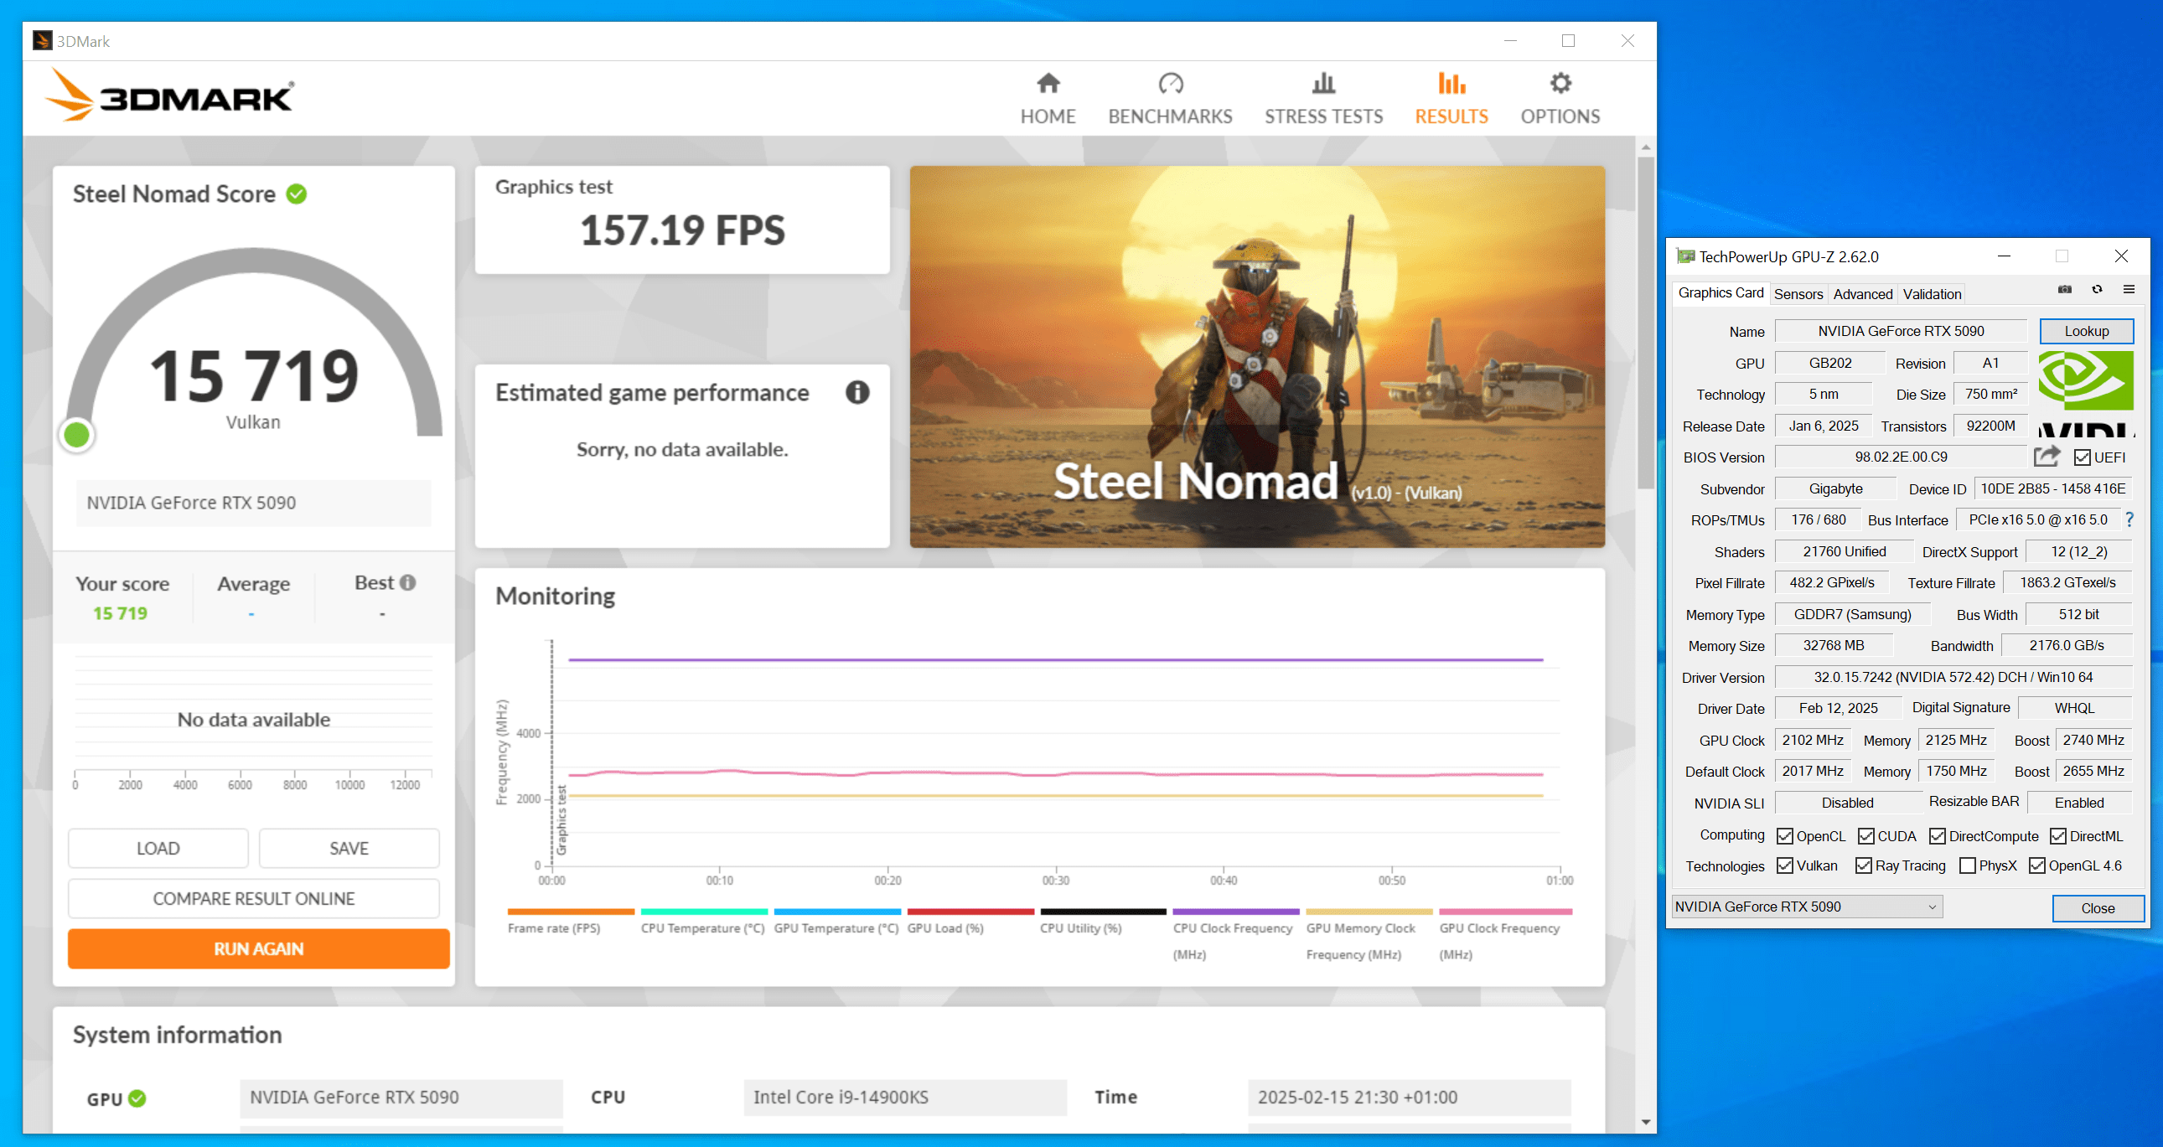Image resolution: width=2163 pixels, height=1147 pixels.
Task: Click info icon beside Estimated game performance
Action: [856, 392]
